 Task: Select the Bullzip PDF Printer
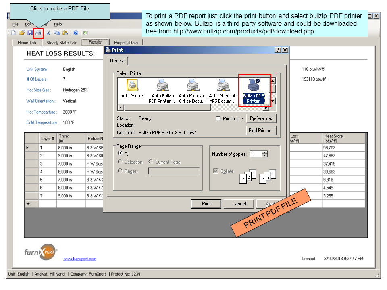tap(253, 91)
